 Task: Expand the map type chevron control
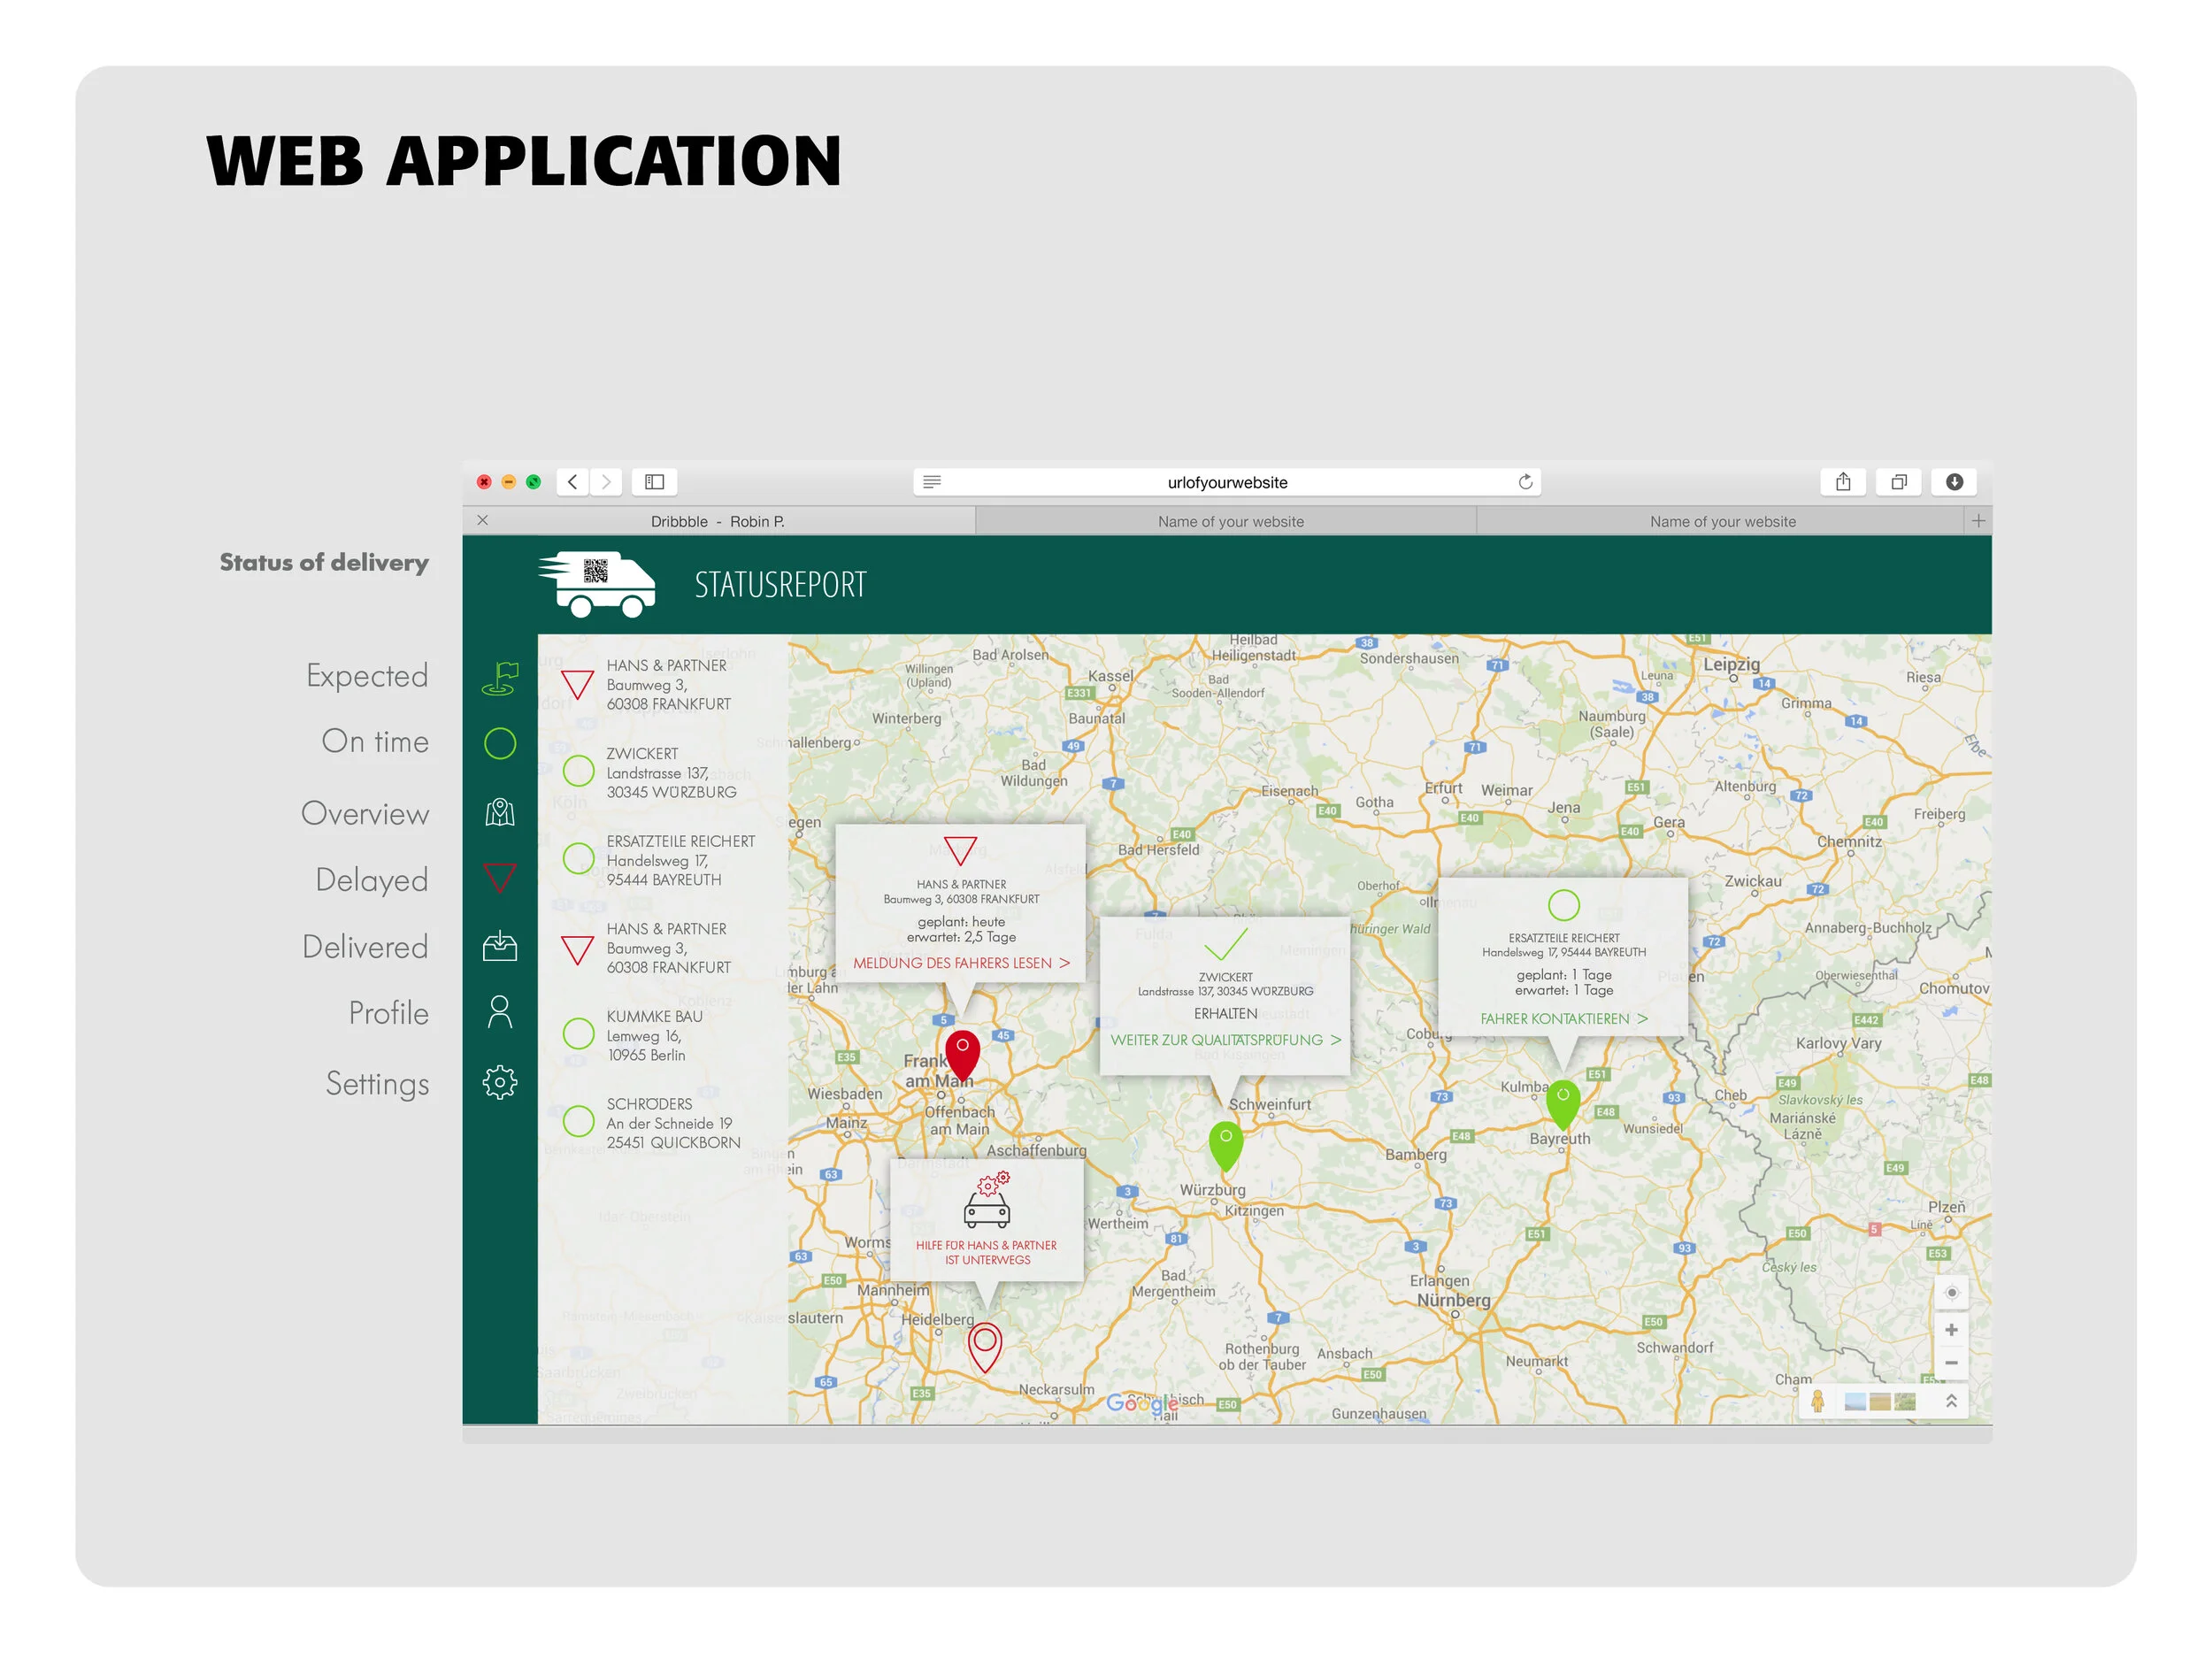point(1951,1402)
